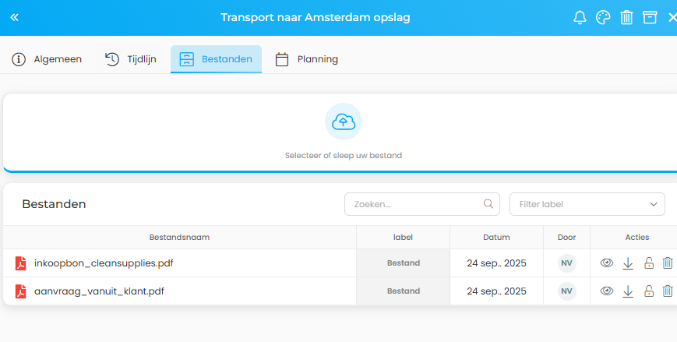Toggle lock on aanvraag_vanuit_klant.pdf

pyautogui.click(x=648, y=291)
